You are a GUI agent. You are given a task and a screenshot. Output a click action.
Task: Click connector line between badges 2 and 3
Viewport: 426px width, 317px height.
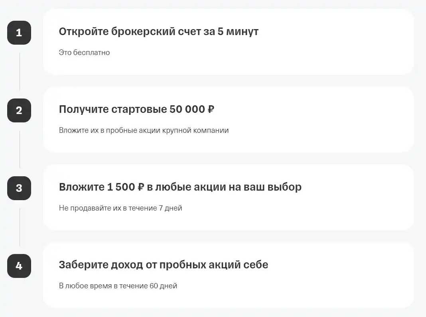tap(20, 149)
